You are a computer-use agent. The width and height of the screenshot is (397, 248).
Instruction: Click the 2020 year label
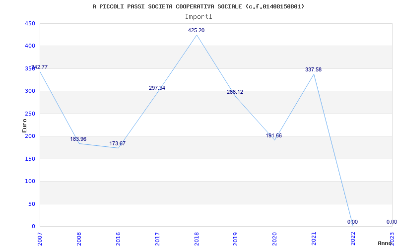[x=275, y=239]
